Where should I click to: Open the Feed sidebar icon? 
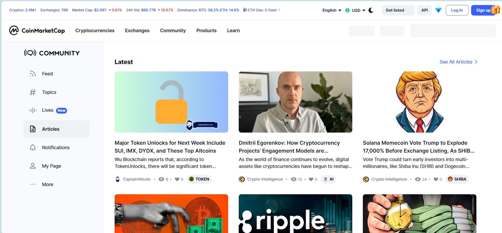(x=33, y=74)
